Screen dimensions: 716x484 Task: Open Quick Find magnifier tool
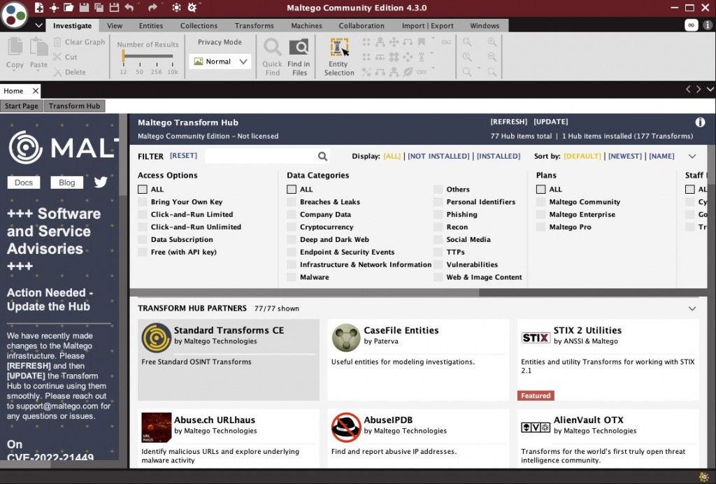tap(273, 57)
